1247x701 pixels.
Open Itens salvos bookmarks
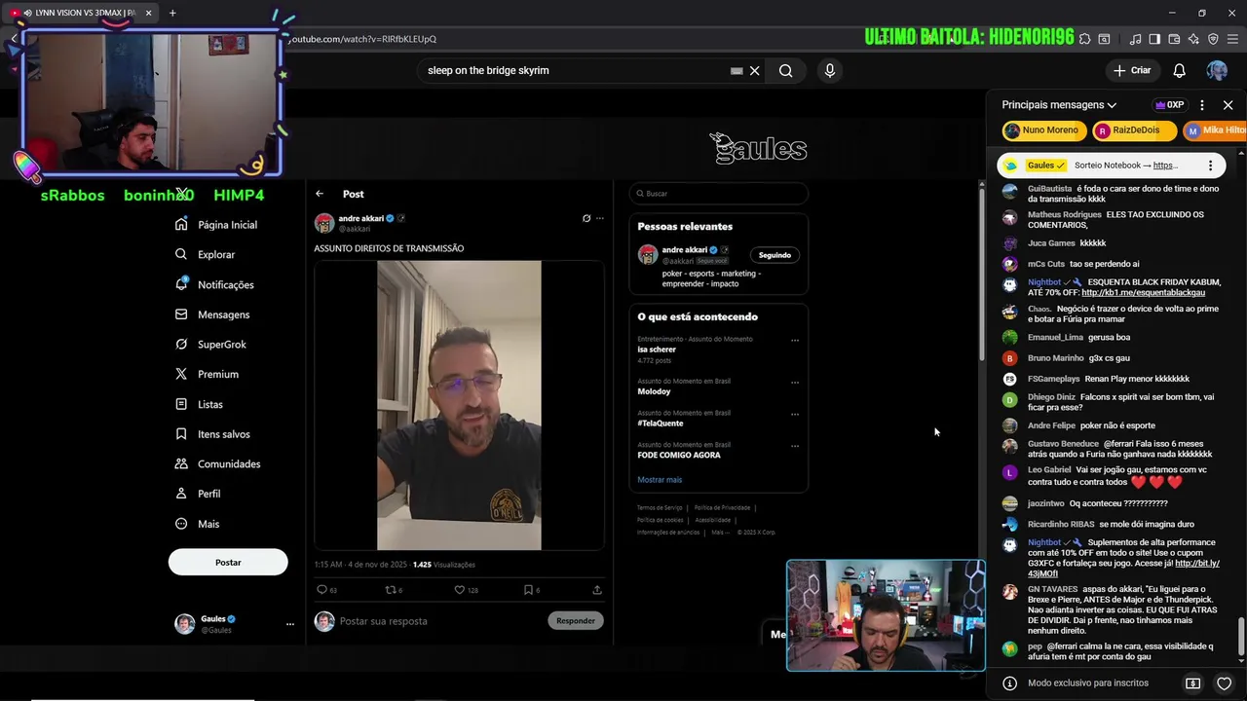coord(212,434)
